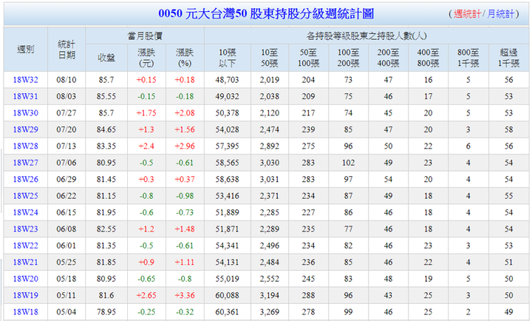The width and height of the screenshot is (532, 321).
Task: Open the 18W24 week link
Action: [x=25, y=212]
